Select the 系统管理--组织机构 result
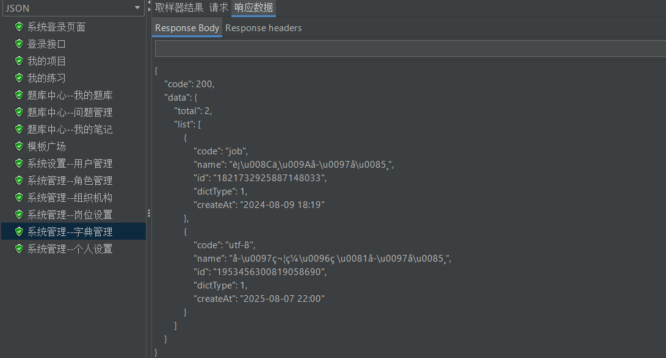Screen dimensions: 666x358 coord(70,198)
